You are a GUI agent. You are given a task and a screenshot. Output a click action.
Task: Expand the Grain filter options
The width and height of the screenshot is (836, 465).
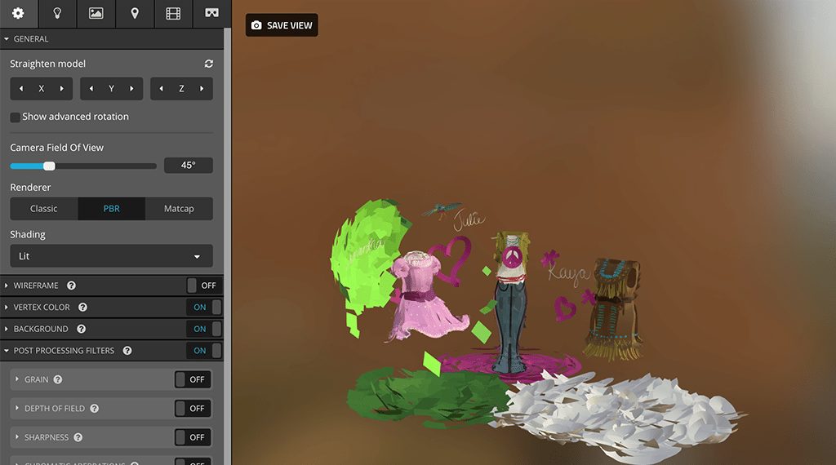(17, 379)
